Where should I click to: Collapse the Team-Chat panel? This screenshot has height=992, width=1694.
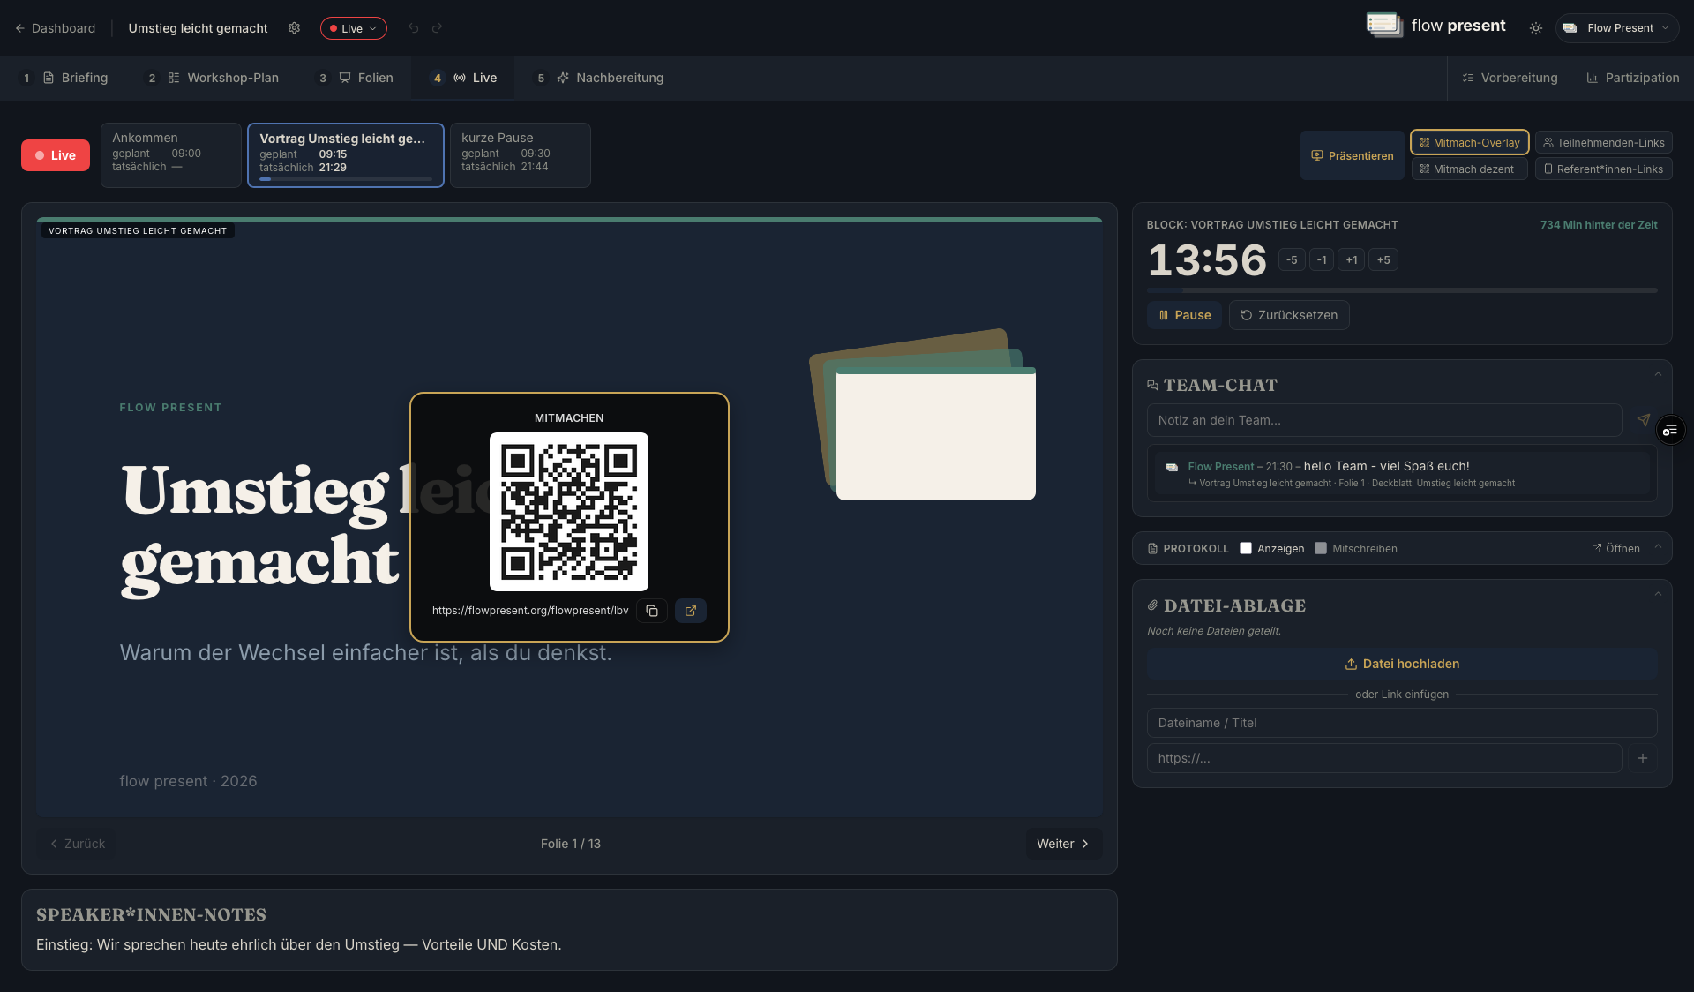1658,374
